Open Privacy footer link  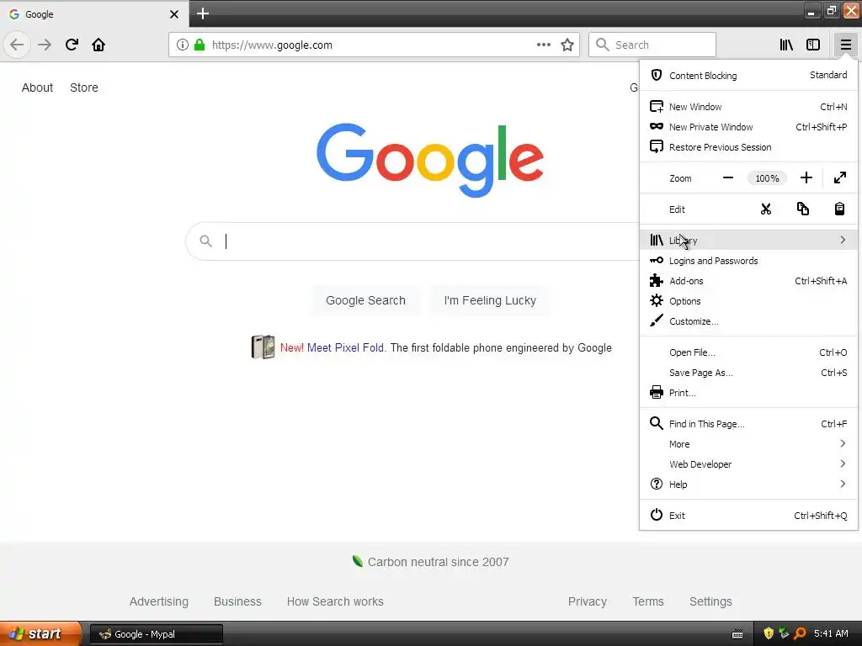pos(587,601)
